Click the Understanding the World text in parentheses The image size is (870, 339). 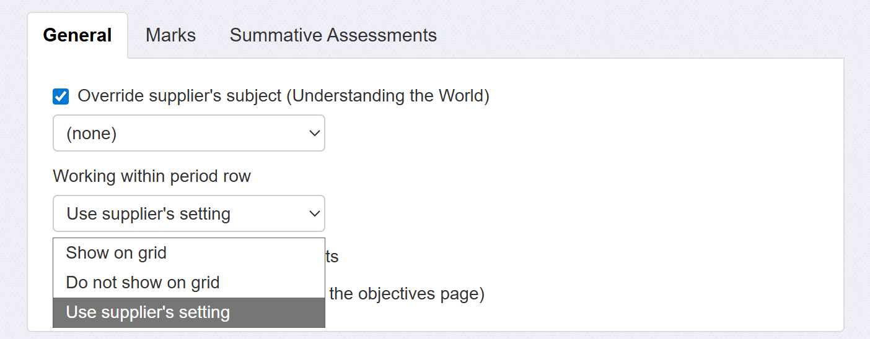388,97
